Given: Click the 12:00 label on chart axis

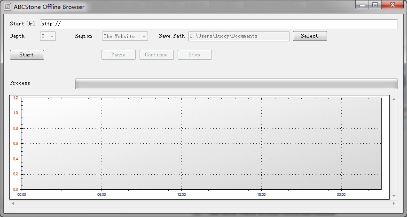Looking at the screenshot, I should [181, 195].
